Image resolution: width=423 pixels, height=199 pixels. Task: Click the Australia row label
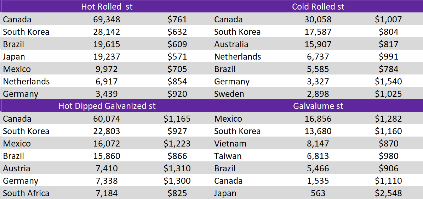tap(231, 44)
